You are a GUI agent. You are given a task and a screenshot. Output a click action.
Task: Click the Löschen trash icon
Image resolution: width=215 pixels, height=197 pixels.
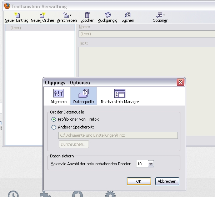point(87,15)
